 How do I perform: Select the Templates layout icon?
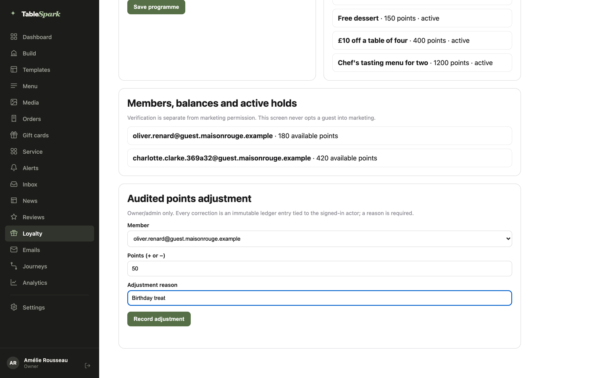click(x=14, y=70)
